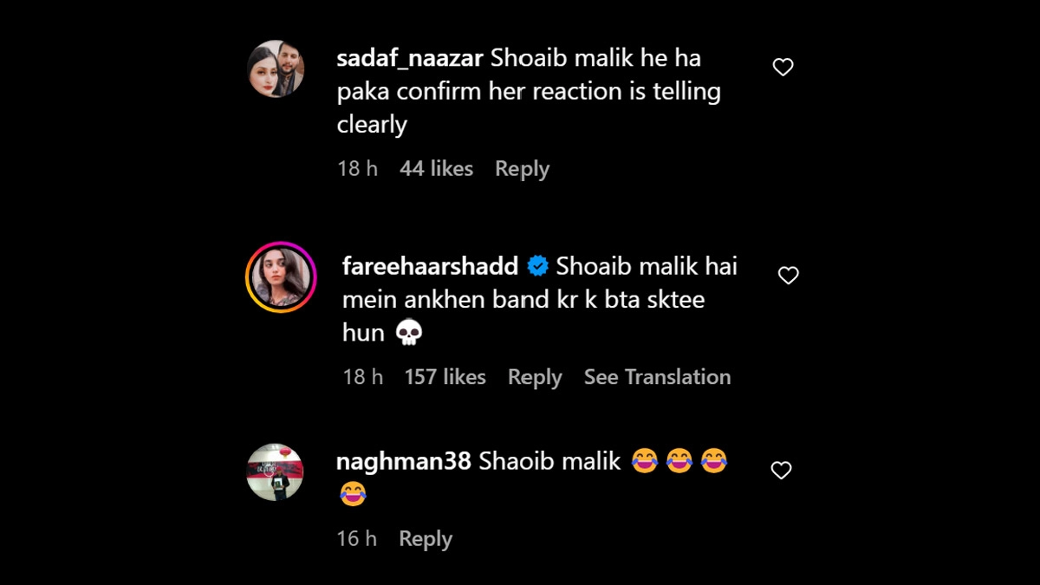Screen dimensions: 1040x585
Task: Like sadaf_naazar's comment with the heart
Action: click(x=783, y=68)
